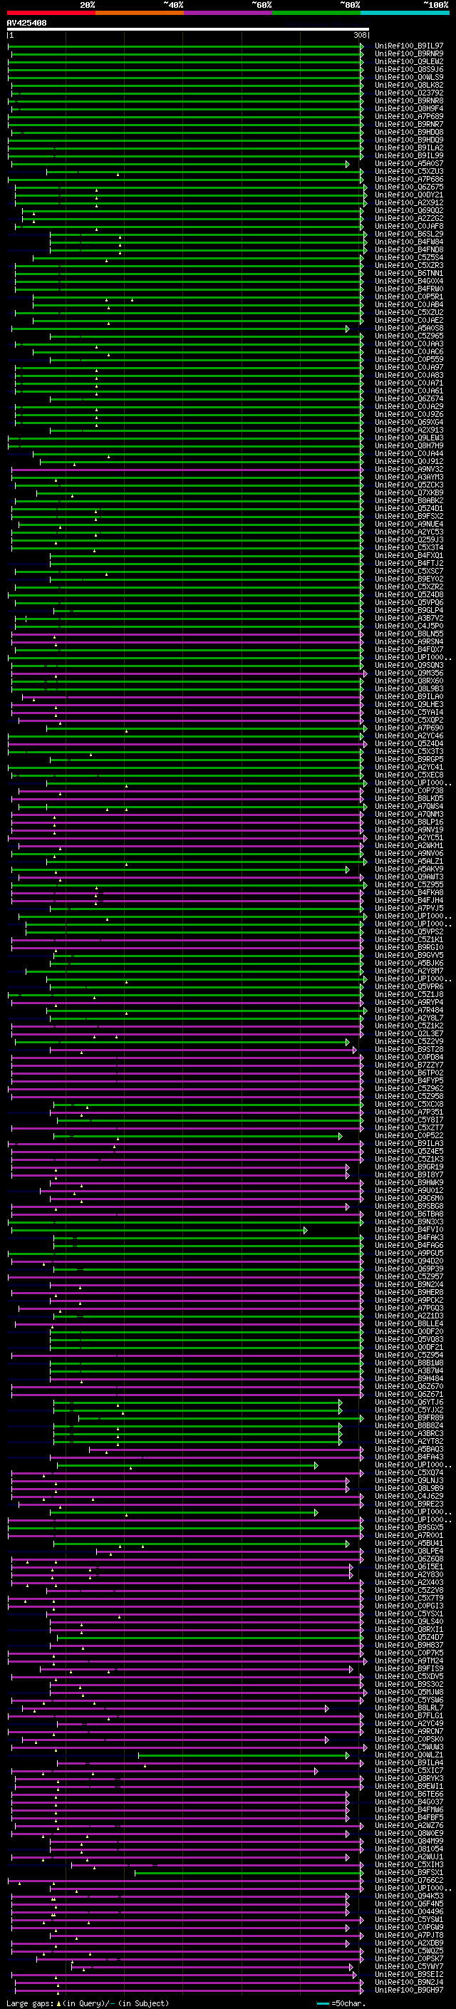Screen dimensions: 456x2009
Task: Open hit UniRef100_Q0WLS9
Action: pos(409,77)
